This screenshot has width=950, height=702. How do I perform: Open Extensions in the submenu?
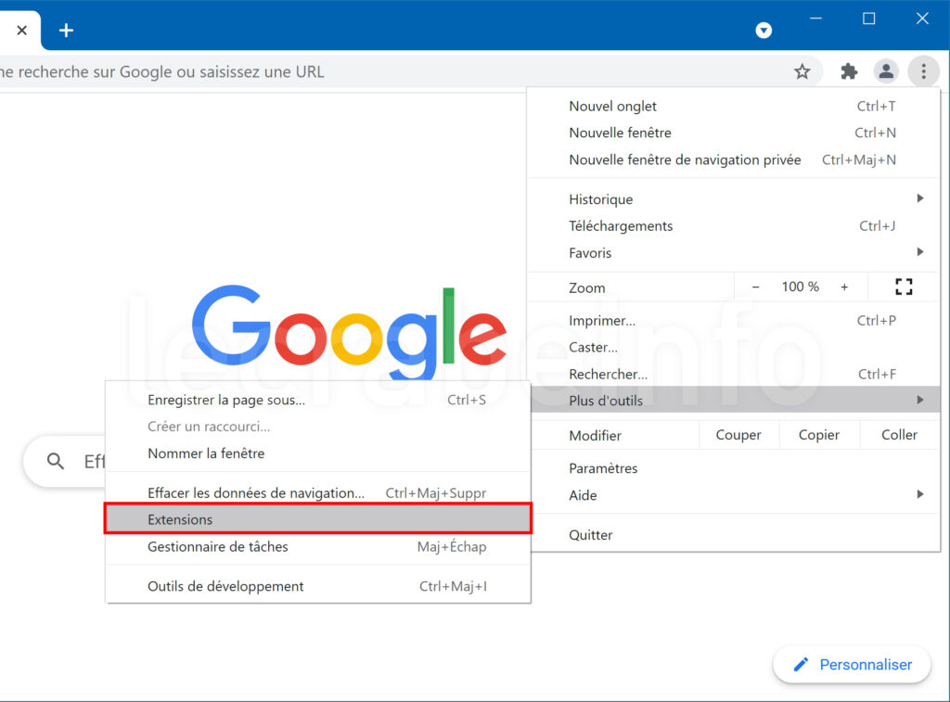click(318, 519)
